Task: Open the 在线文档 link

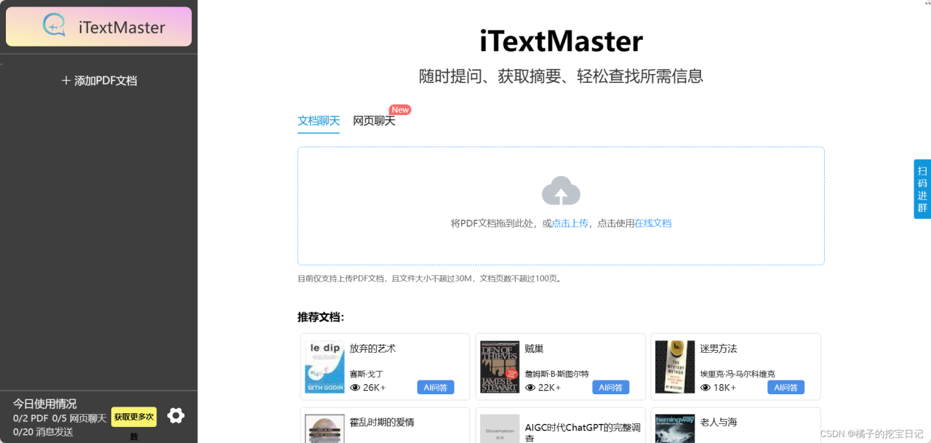Action: [653, 223]
